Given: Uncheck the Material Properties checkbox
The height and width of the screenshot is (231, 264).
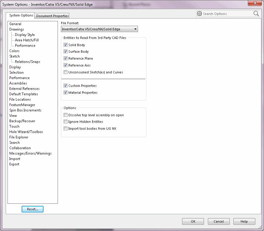Looking at the screenshot, I should pyautogui.click(x=65, y=93).
